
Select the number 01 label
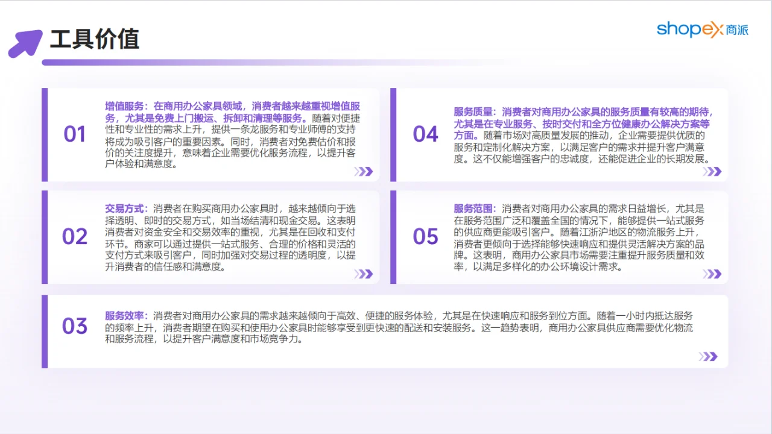coord(75,134)
